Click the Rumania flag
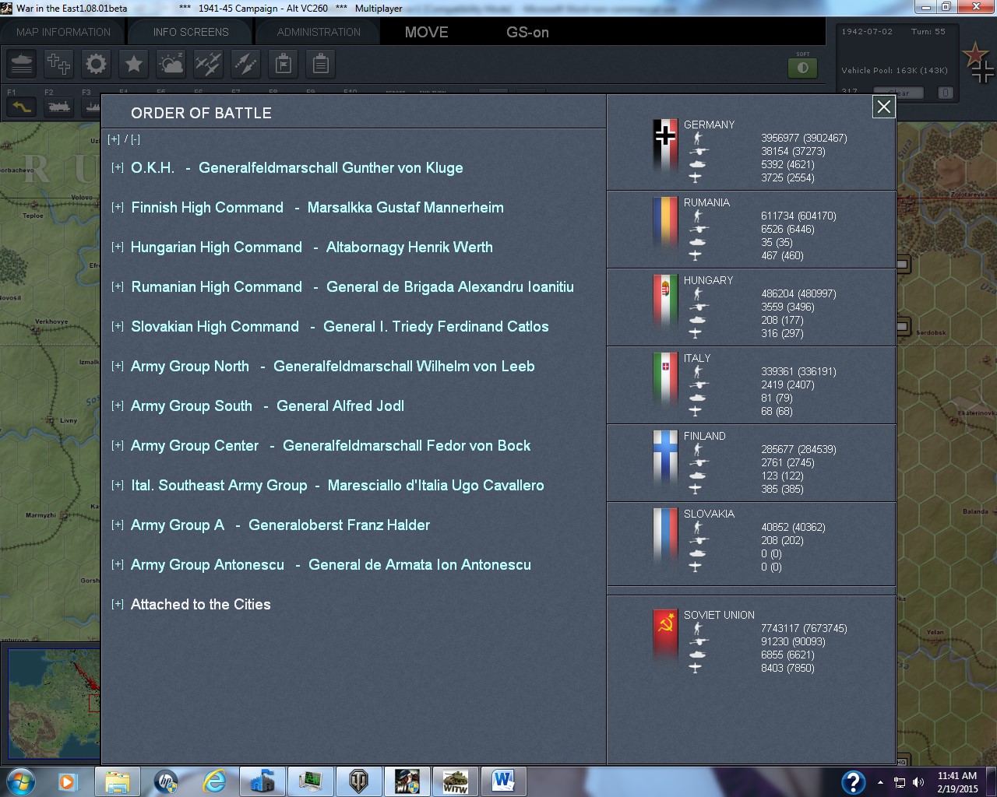Viewport: 997px width, 797px height. 665,224
